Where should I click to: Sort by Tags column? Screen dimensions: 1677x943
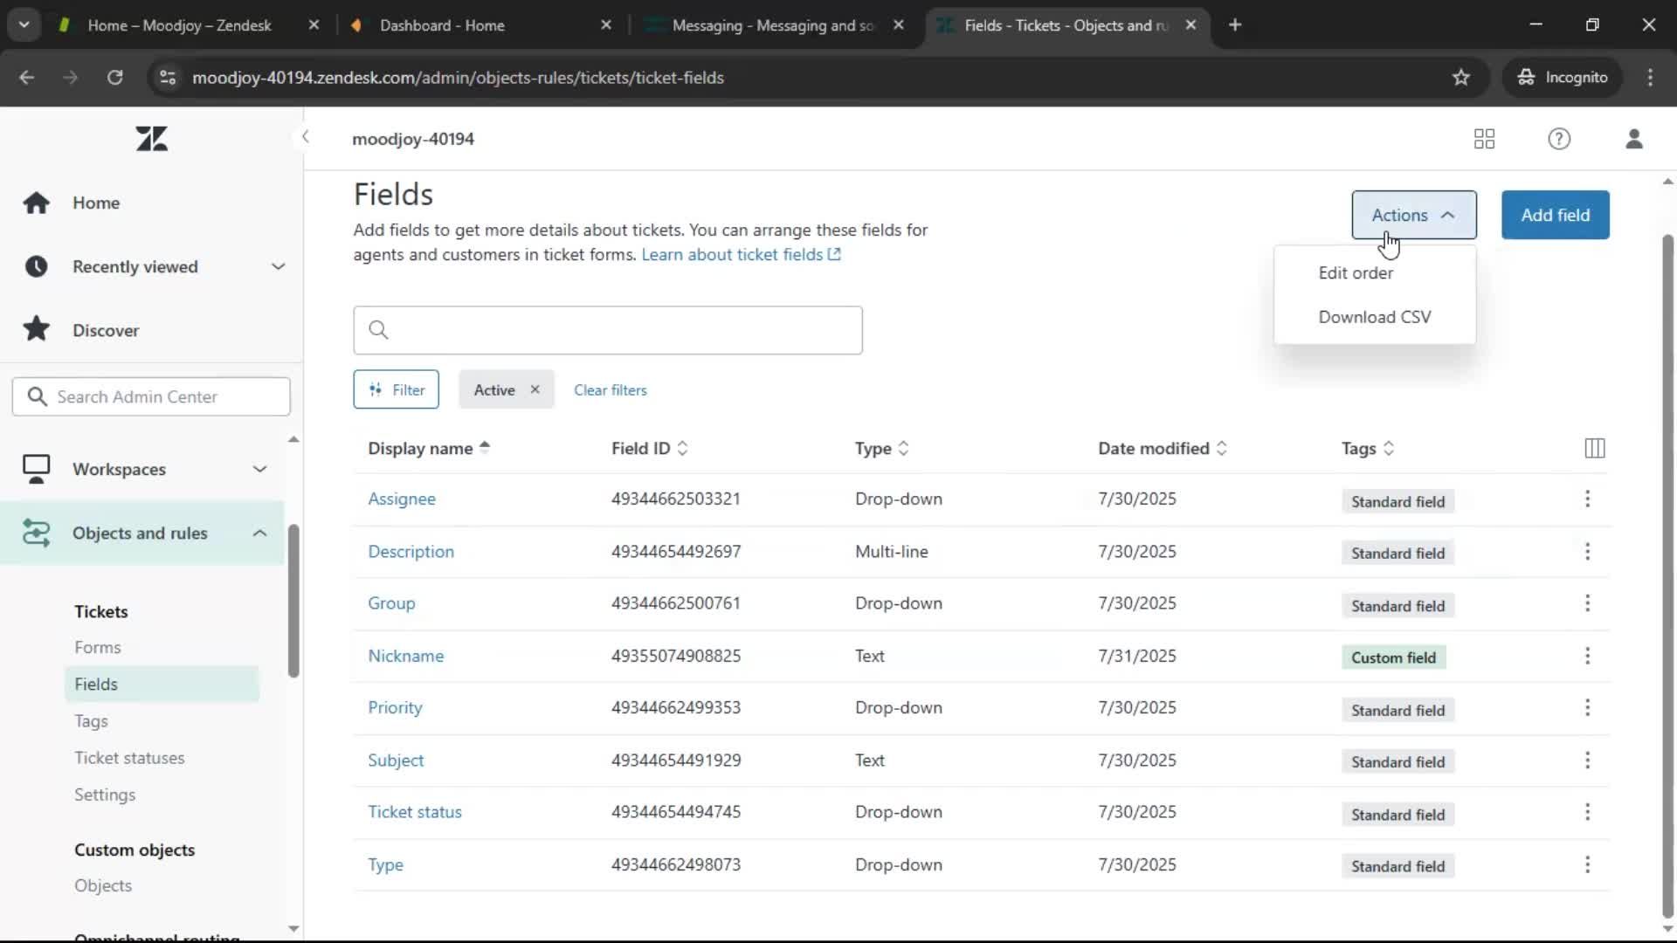pyautogui.click(x=1368, y=449)
